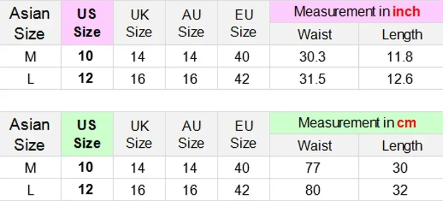Select the 'Measurement in inch' header
The image size is (443, 201).
coord(357,12)
